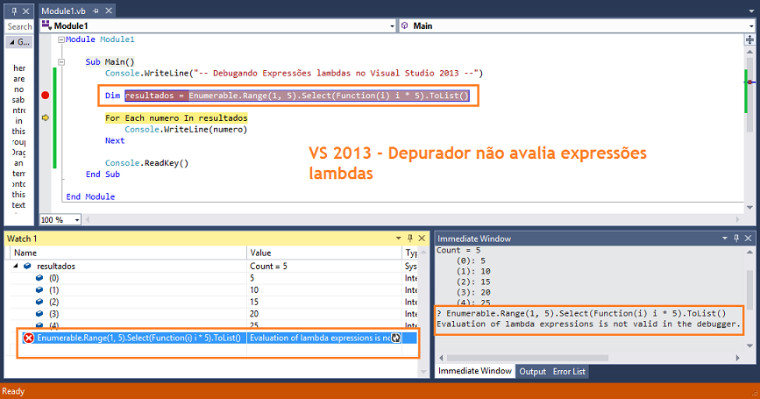760x399 pixels.
Task: Collapse the Sub Main outline block
Action: tap(61, 62)
